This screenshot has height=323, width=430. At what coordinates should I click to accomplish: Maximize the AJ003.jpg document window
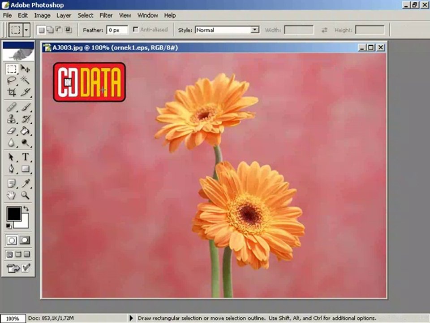point(371,48)
